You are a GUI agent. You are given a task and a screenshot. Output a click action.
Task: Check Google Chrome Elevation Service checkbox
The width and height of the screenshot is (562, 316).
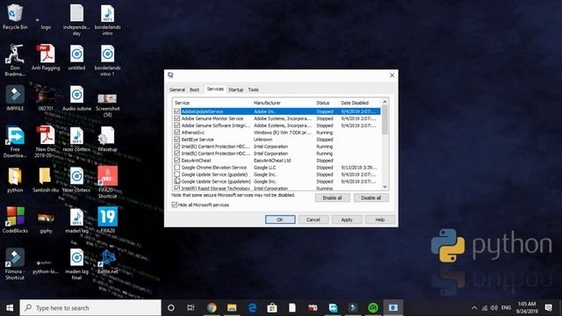[x=177, y=168]
